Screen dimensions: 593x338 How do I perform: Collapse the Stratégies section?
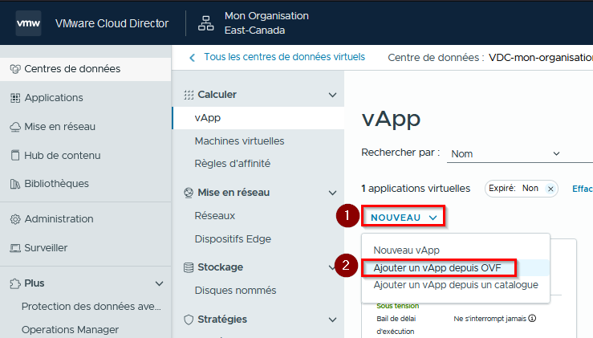pyautogui.click(x=332, y=320)
